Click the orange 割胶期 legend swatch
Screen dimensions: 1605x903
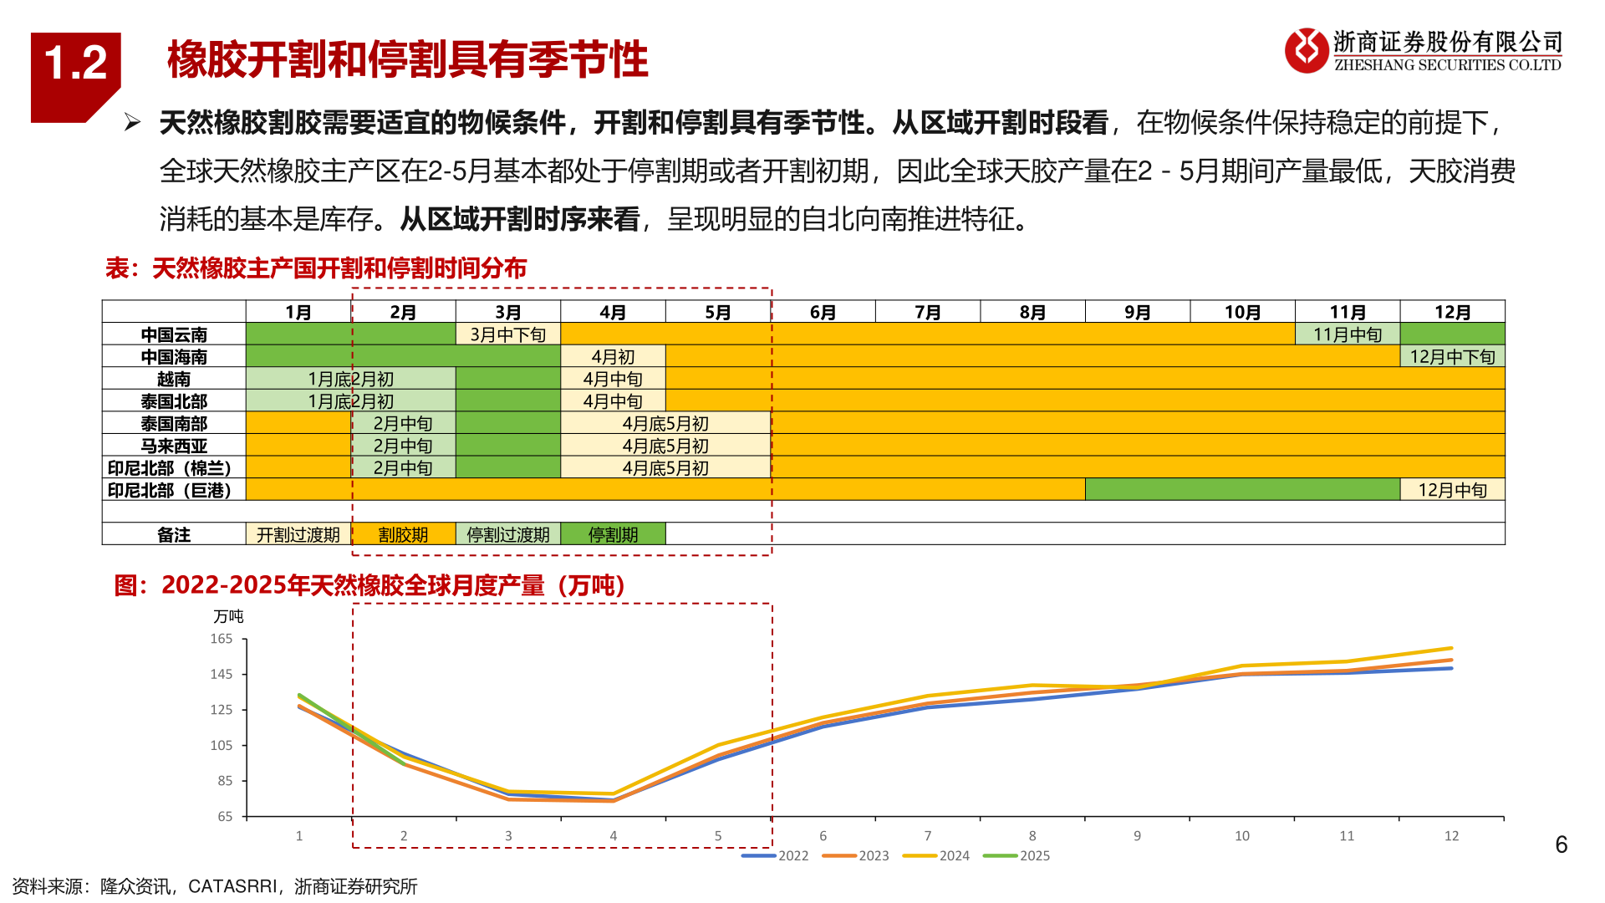(403, 534)
